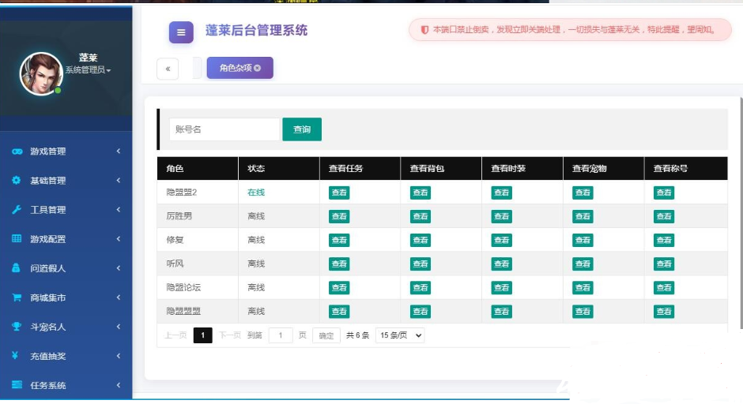The width and height of the screenshot is (743, 404).
Task: Click the 蓬莱 user avatar picture
Action: point(41,74)
